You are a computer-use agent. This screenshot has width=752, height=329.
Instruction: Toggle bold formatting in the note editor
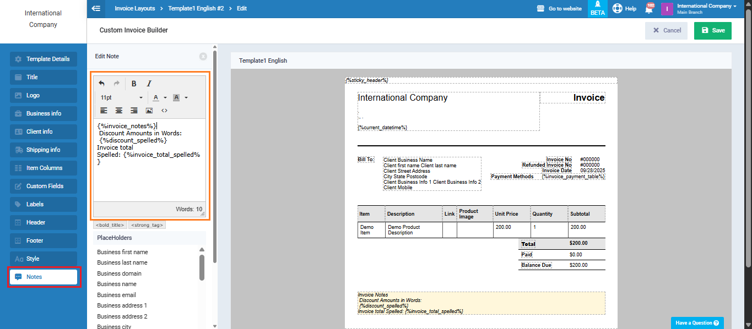pos(134,84)
